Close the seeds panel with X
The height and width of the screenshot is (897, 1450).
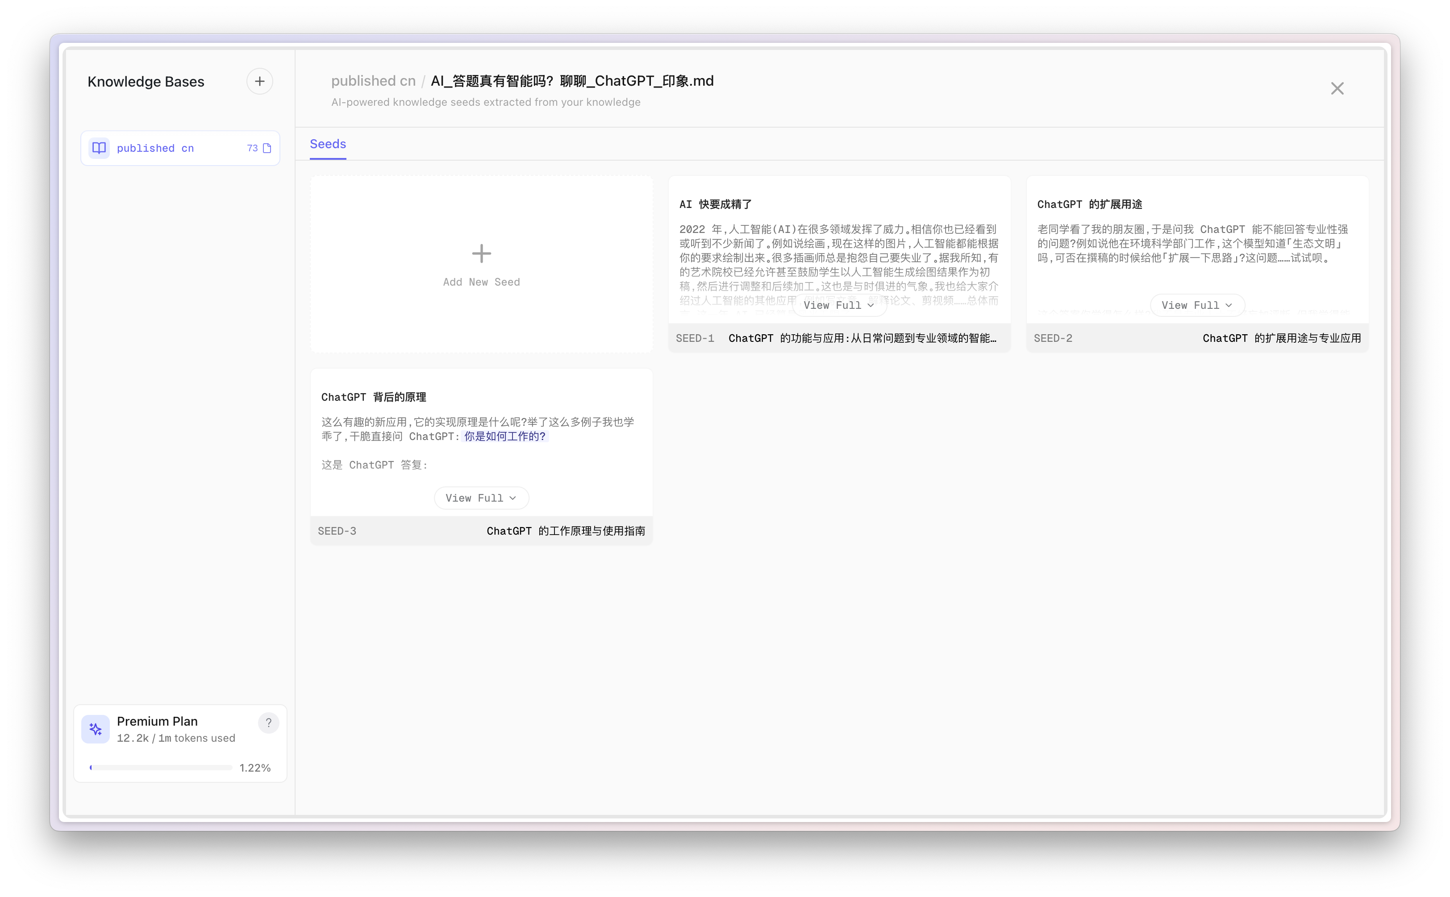coord(1337,89)
